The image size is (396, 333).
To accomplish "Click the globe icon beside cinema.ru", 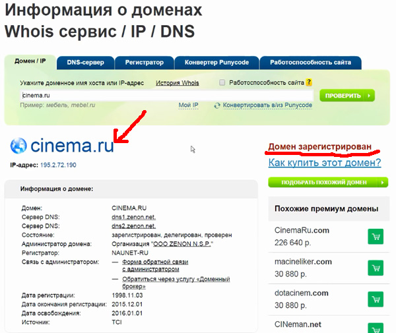I will tap(18, 146).
